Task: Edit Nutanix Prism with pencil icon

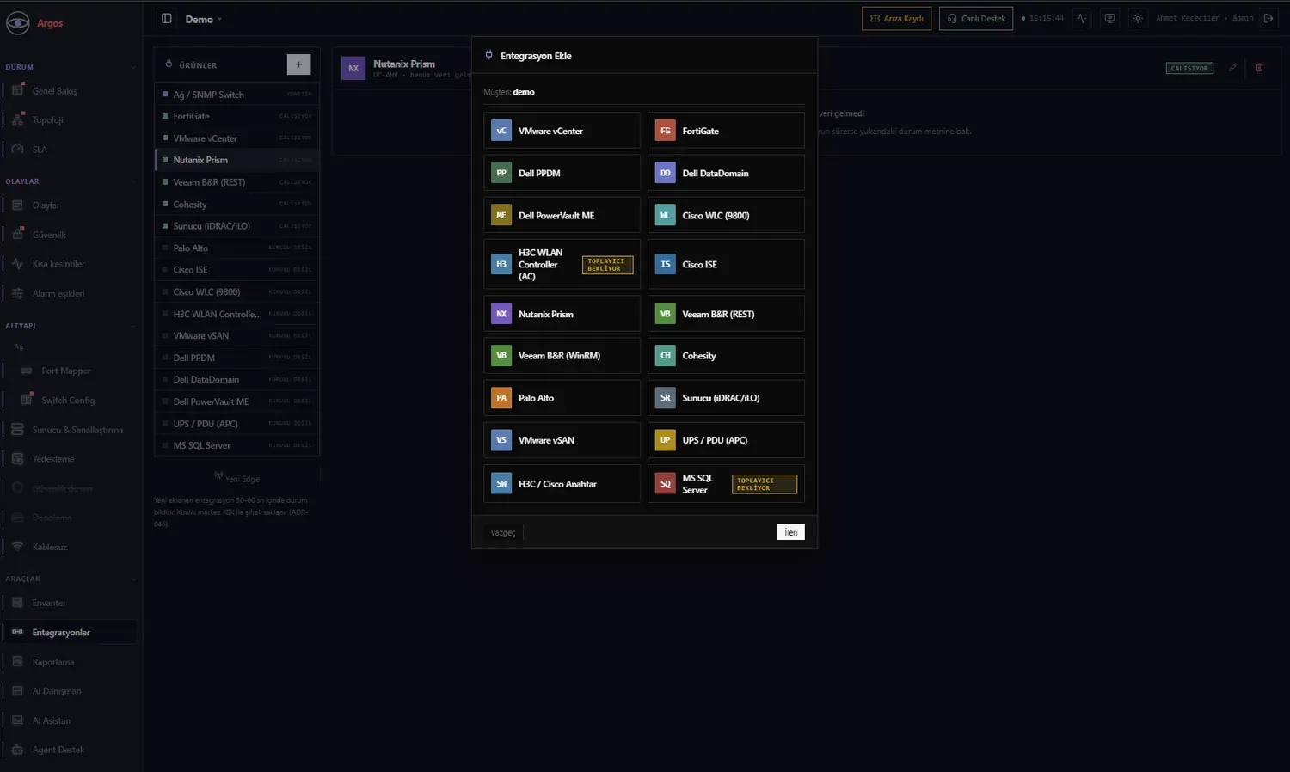Action: pos(1232,67)
